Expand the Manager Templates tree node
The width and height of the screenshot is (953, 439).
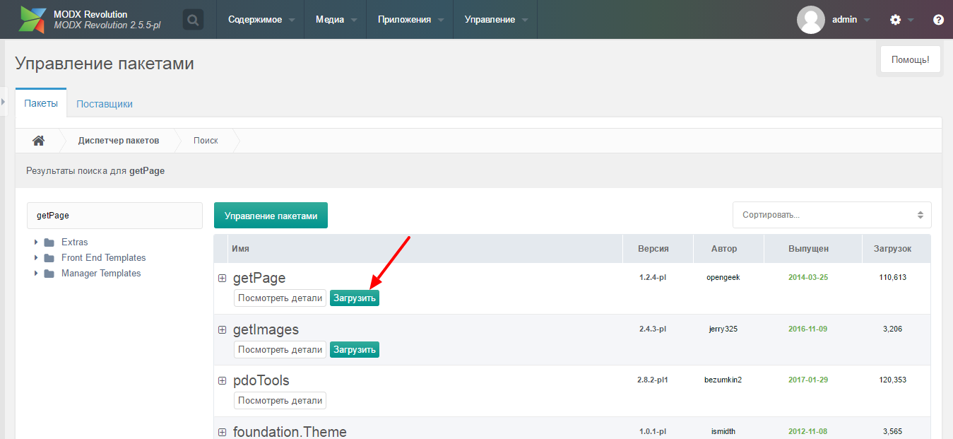pos(36,274)
